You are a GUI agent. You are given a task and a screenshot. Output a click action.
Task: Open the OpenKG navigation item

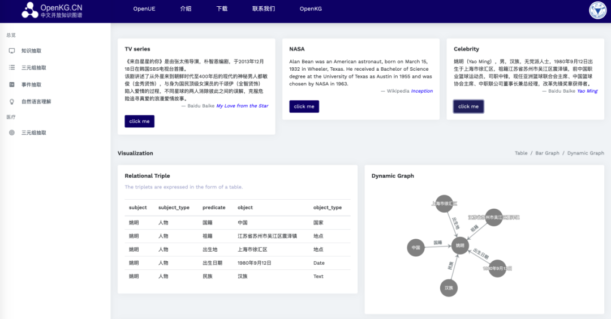(x=311, y=8)
